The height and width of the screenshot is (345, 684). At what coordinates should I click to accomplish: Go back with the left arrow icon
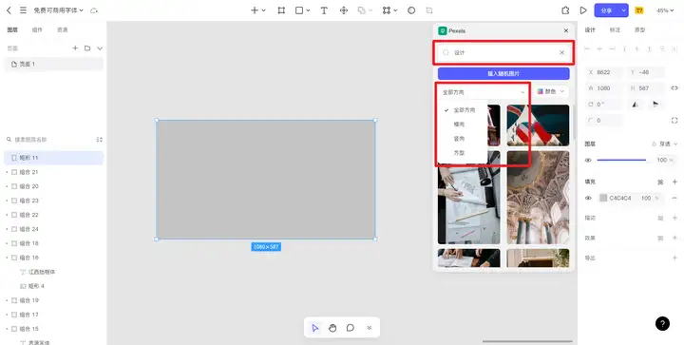pyautogui.click(x=9, y=10)
